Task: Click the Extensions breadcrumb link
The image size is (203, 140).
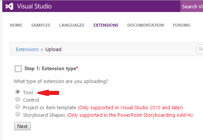Action: point(27,50)
